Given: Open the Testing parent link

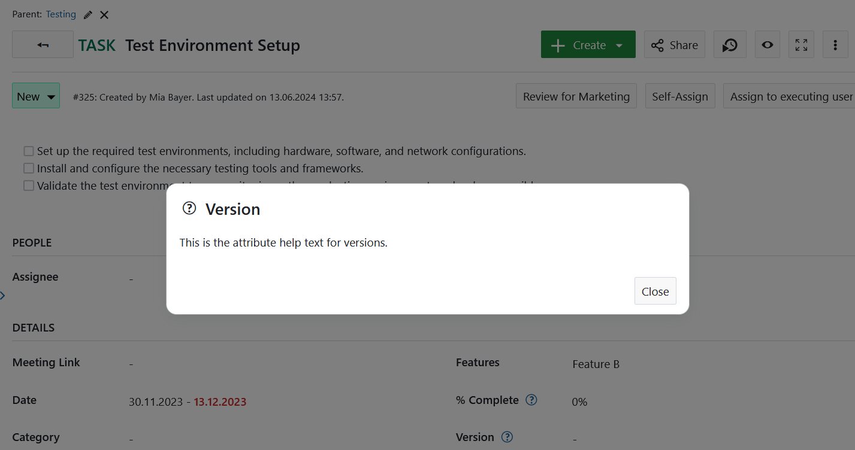Looking at the screenshot, I should click(61, 14).
